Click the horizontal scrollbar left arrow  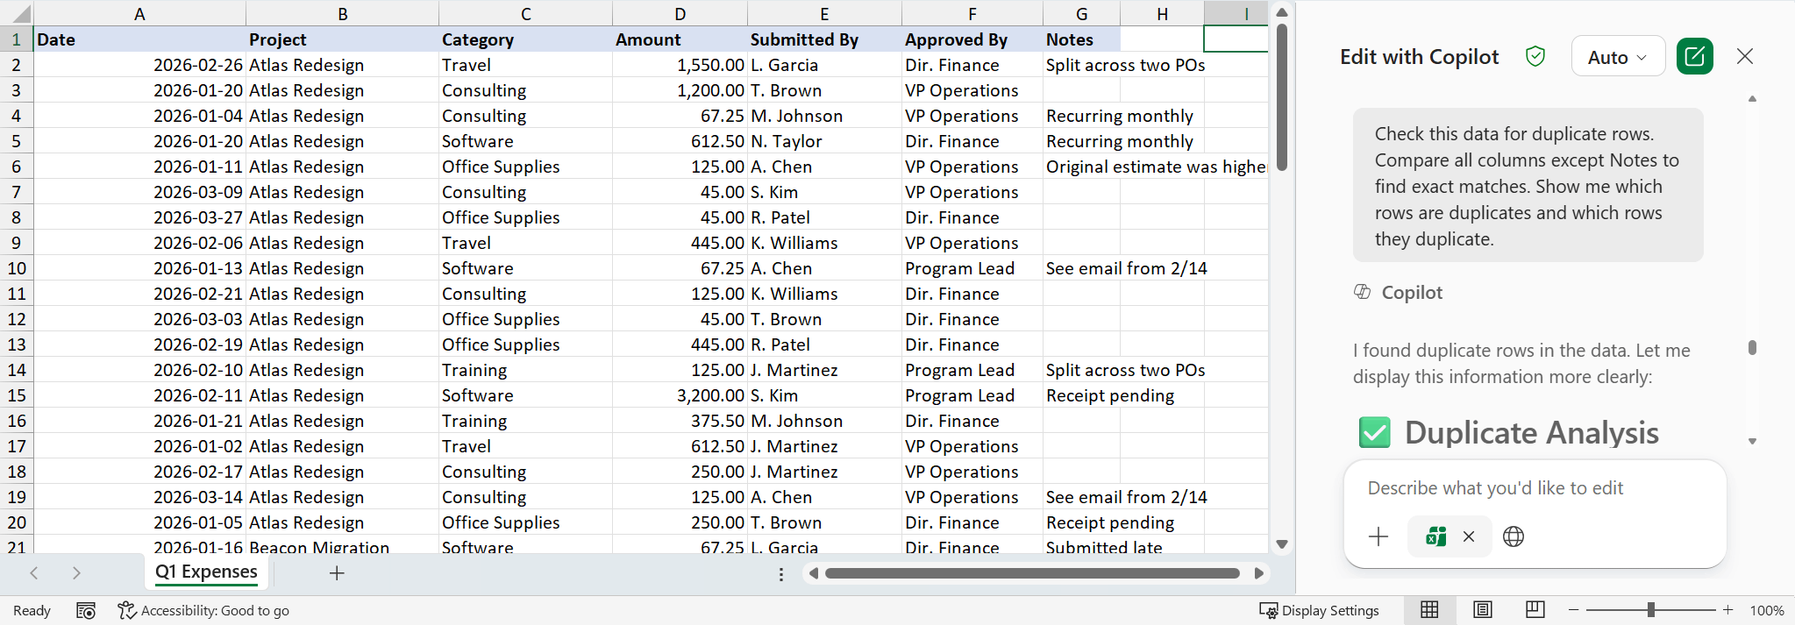pos(813,573)
